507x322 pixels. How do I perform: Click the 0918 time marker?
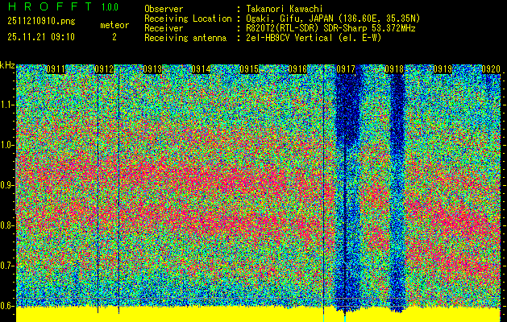[394, 69]
